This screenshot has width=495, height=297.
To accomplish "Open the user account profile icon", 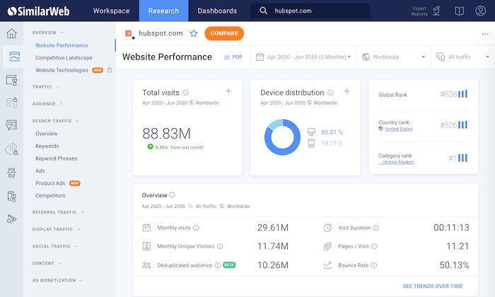I will click(x=481, y=11).
